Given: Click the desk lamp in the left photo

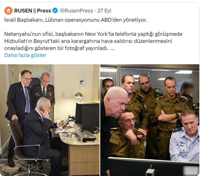Looking at the screenshot, I should [x=79, y=97].
